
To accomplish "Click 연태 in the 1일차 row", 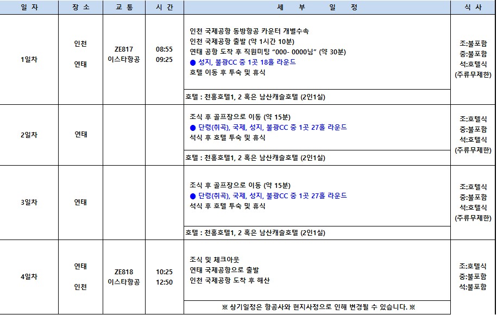I will point(80,64).
